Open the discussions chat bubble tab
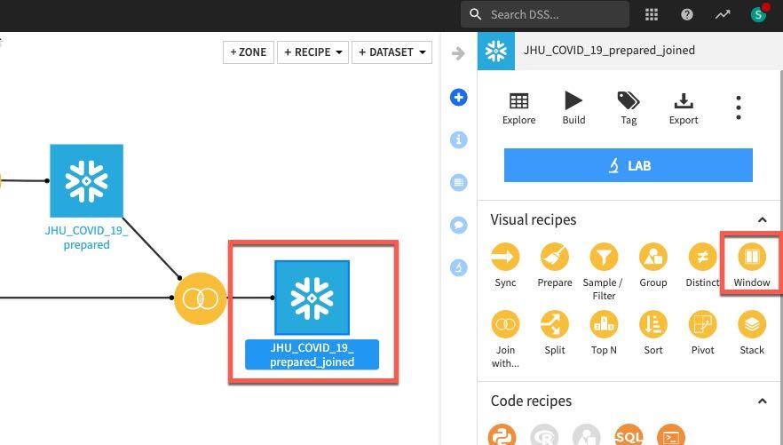783x445 pixels. [458, 225]
